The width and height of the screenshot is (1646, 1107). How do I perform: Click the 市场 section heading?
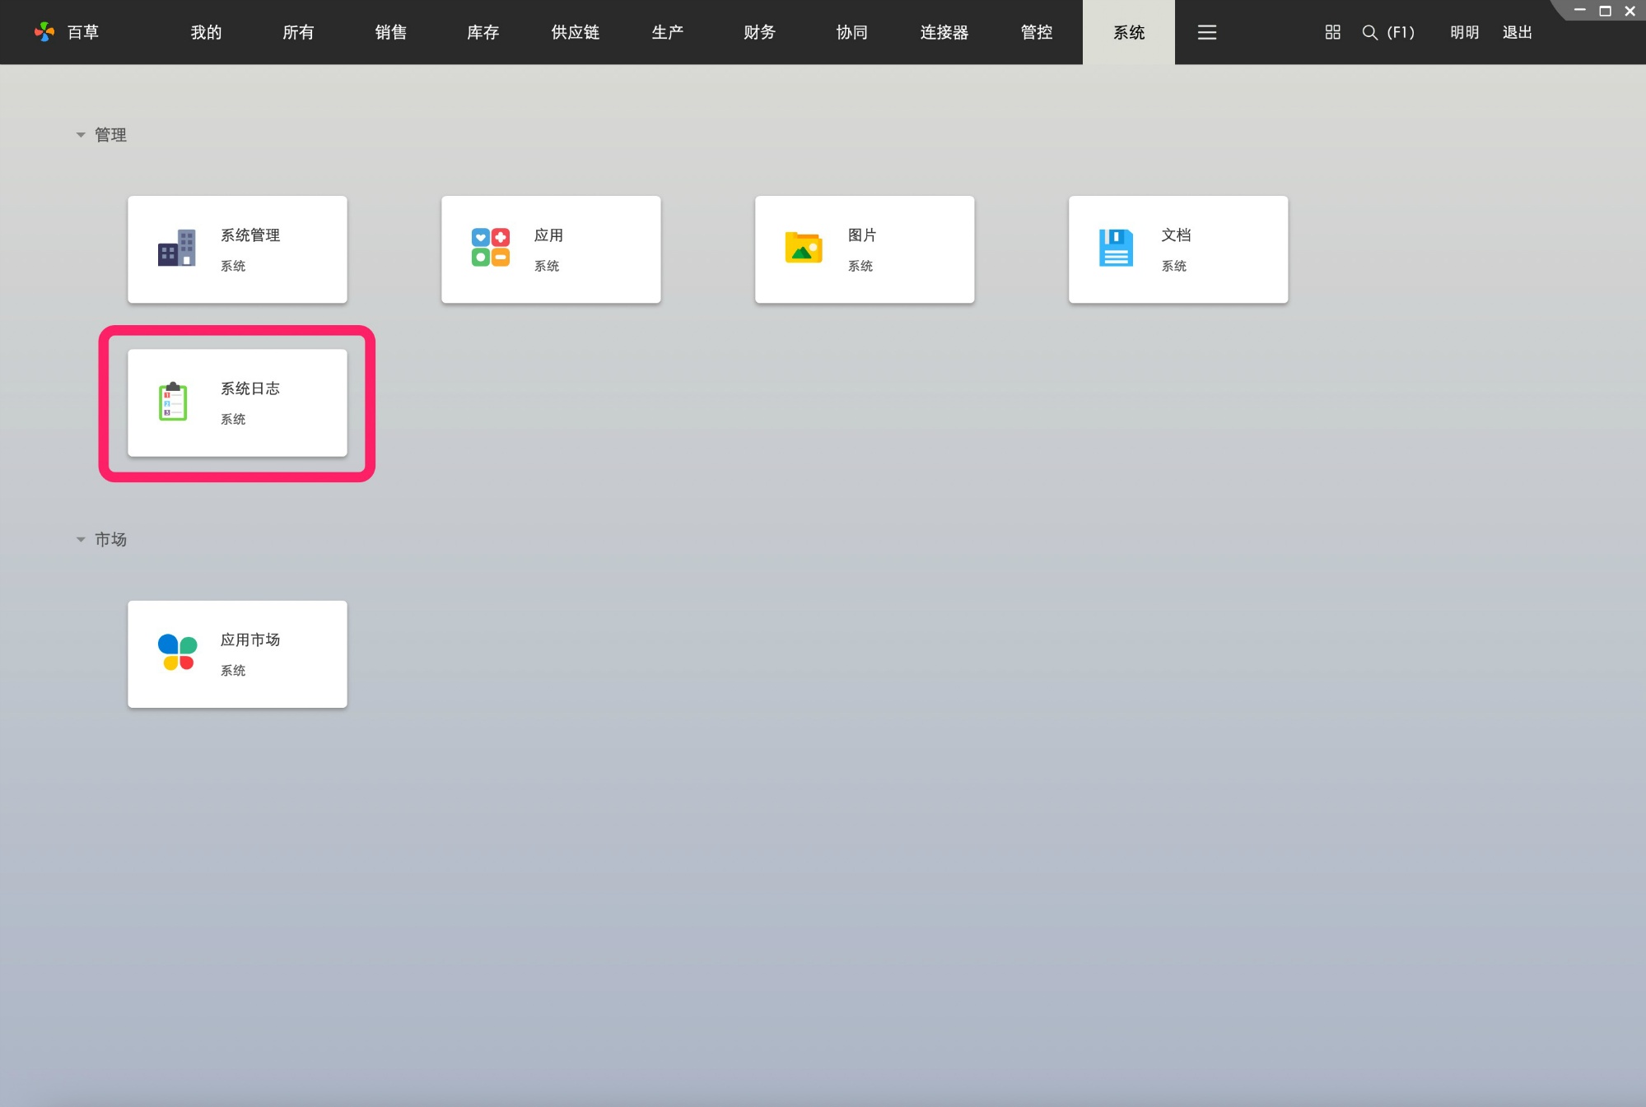tap(110, 540)
